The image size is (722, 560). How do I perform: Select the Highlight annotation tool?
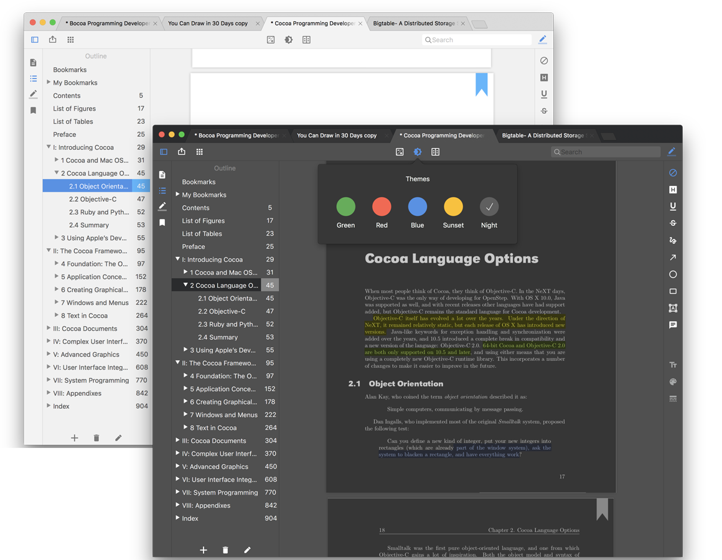click(x=673, y=190)
